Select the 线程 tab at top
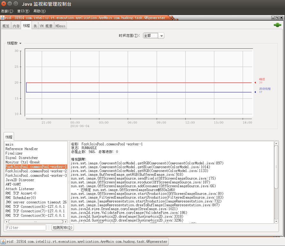 26,25
